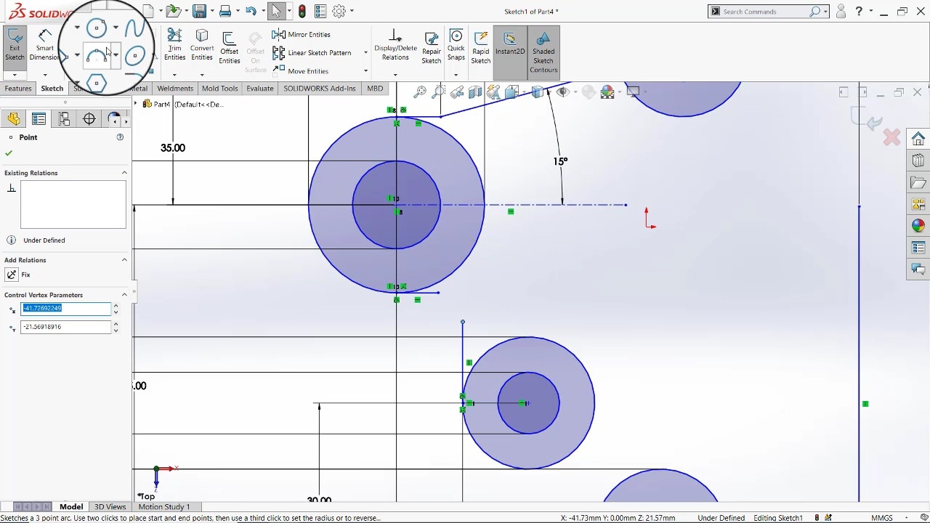Open the Appearances color ball in task pane
The image size is (930, 523).
click(x=918, y=226)
